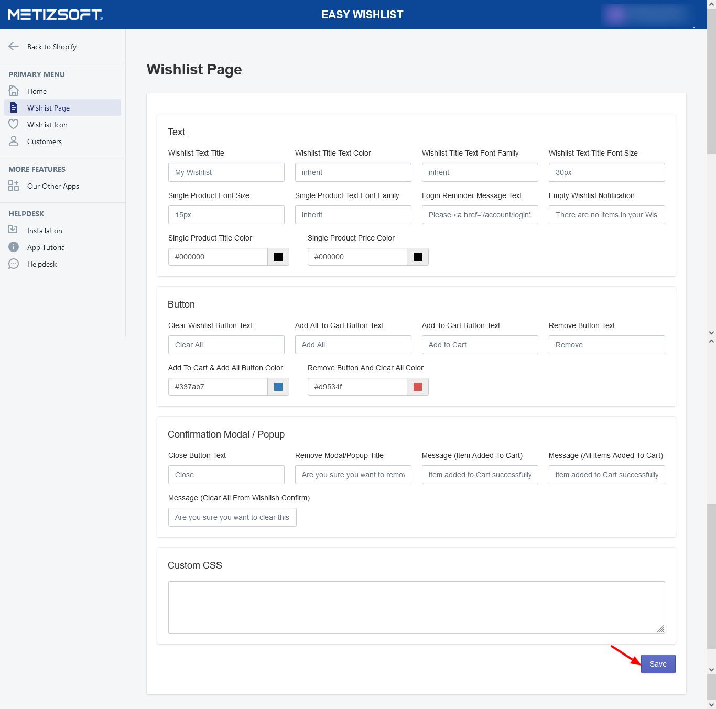
Task: Pick the blue Add To Cart button color swatch
Action: (x=278, y=387)
